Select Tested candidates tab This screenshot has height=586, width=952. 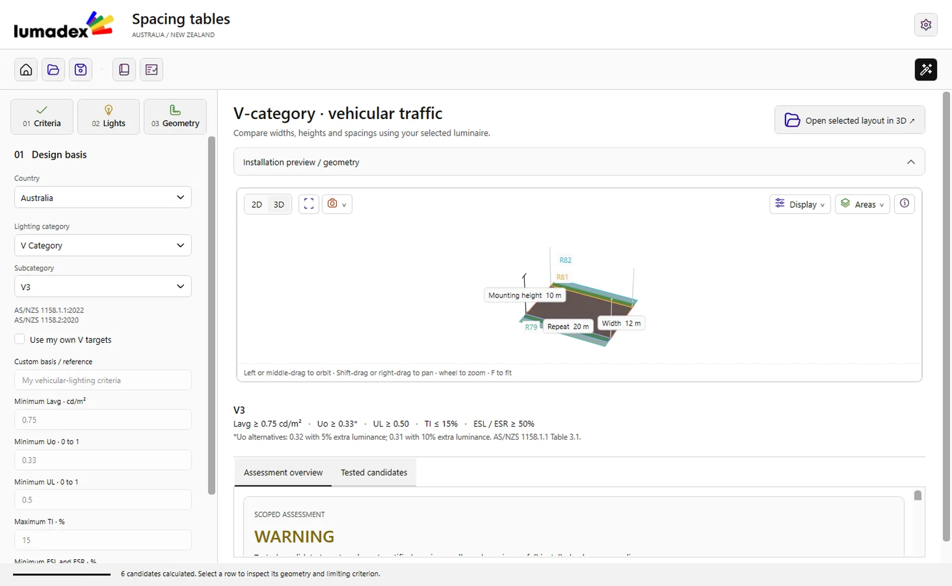coord(374,472)
